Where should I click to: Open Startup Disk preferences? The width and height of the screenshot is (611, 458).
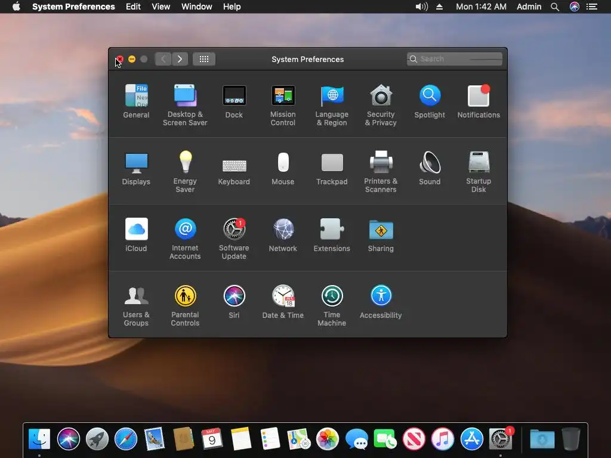coord(479,172)
